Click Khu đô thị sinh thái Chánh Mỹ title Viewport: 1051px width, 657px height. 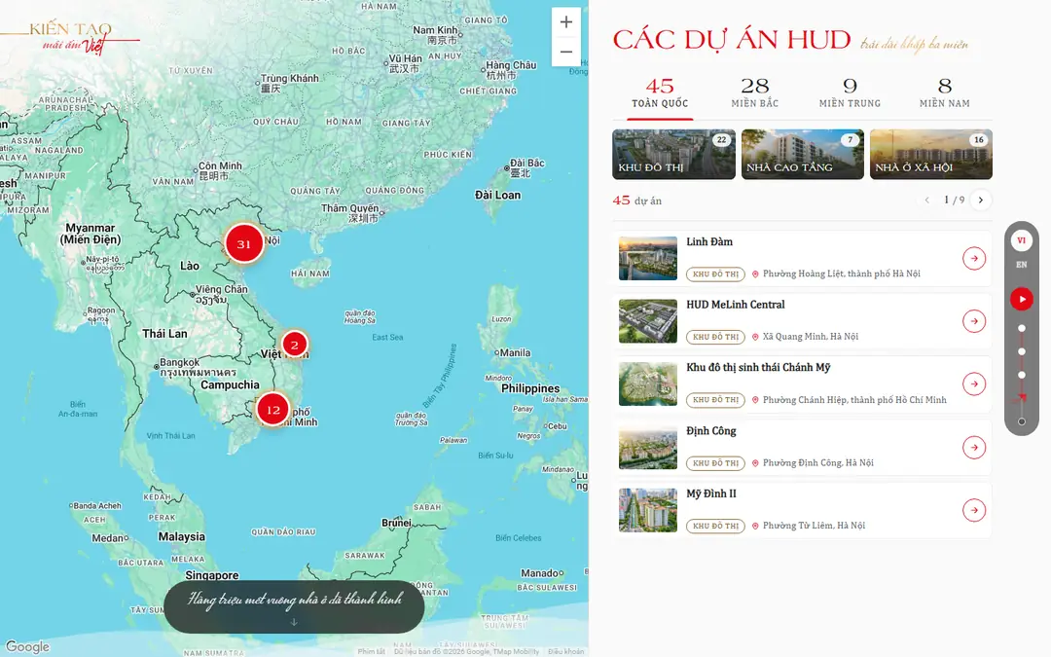click(x=758, y=367)
